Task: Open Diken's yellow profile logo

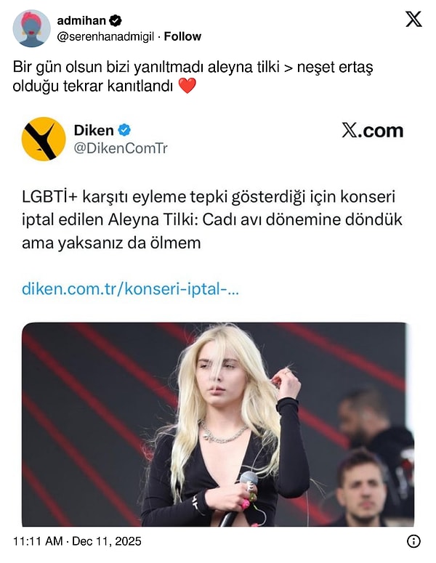Action: [x=44, y=139]
